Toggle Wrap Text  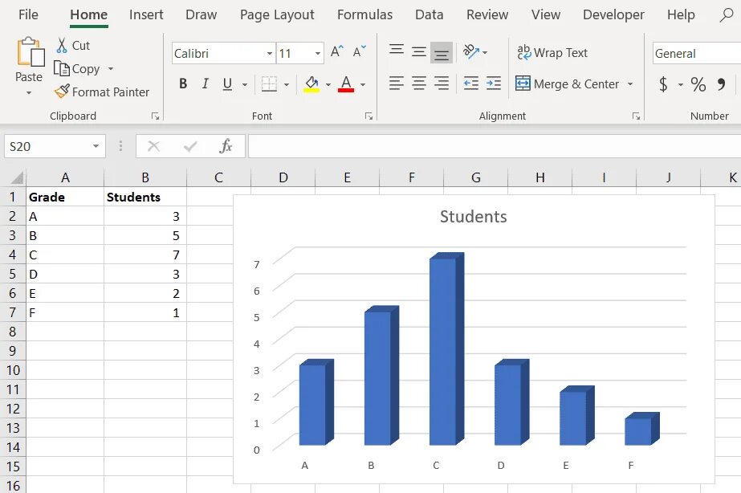tap(552, 52)
